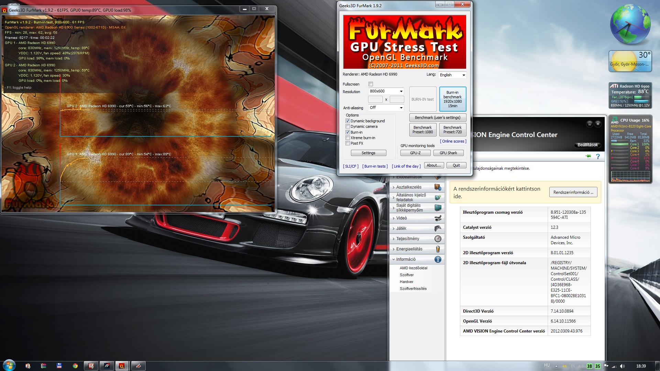This screenshot has height=371, width=660.
Task: Open the Lang English dropdown
Action: 452,75
